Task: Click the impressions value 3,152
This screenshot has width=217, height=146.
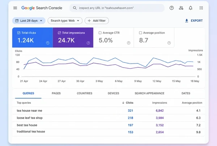Action: [x=160, y=125]
